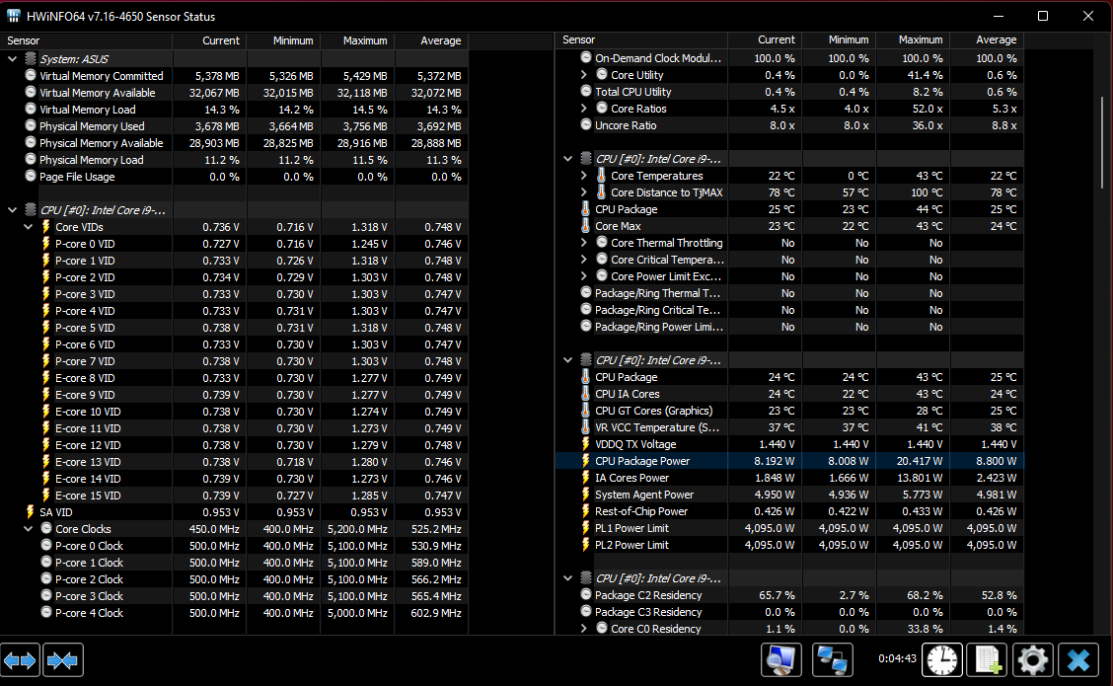1113x686 pixels.
Task: Click the lightning icon beside VDDQ TX Voltage
Action: 585,444
